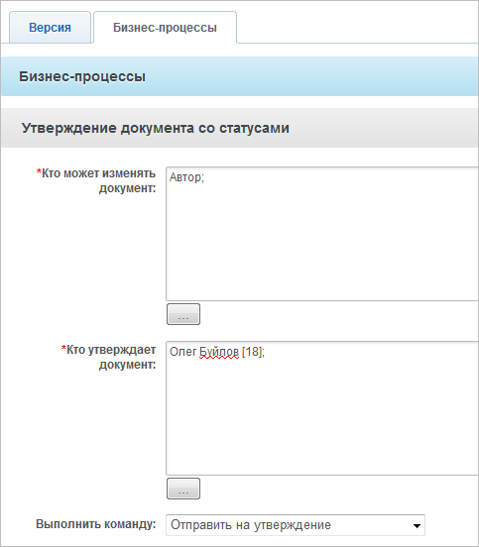Open user picker below Кто утверждает документ field
479x547 pixels.
tap(183, 489)
